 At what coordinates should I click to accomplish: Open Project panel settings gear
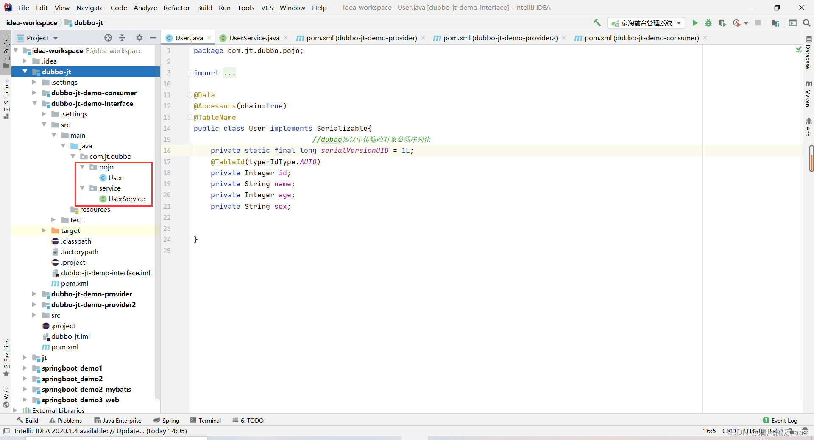[139, 38]
